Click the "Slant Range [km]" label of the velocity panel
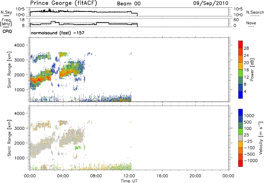This screenshot has height=183, width=264. click(9, 138)
